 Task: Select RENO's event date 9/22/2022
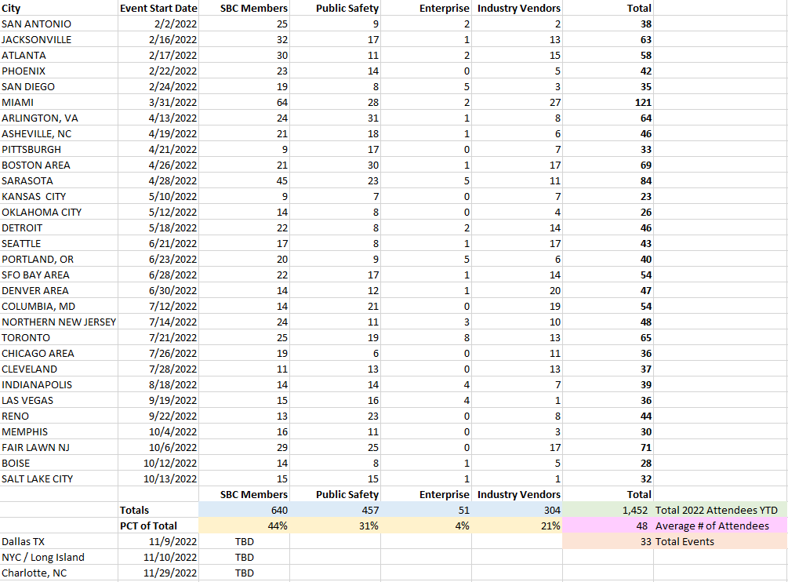point(158,416)
